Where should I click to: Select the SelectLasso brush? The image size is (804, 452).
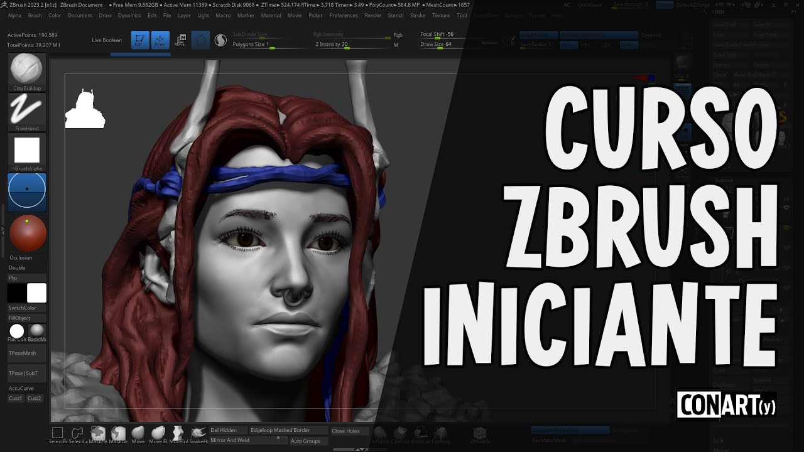(x=77, y=434)
